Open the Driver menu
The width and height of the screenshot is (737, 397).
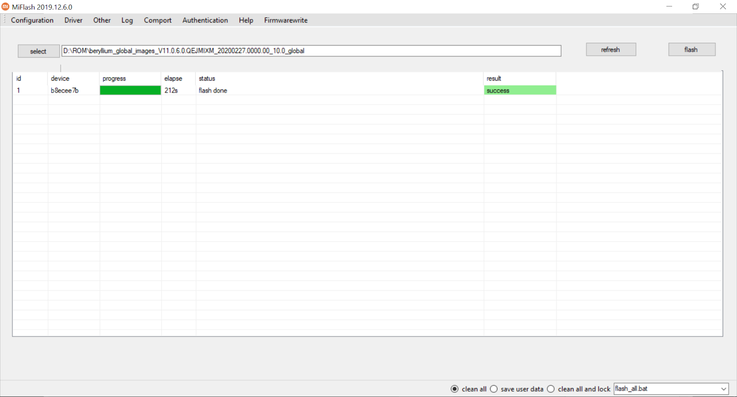tap(73, 20)
